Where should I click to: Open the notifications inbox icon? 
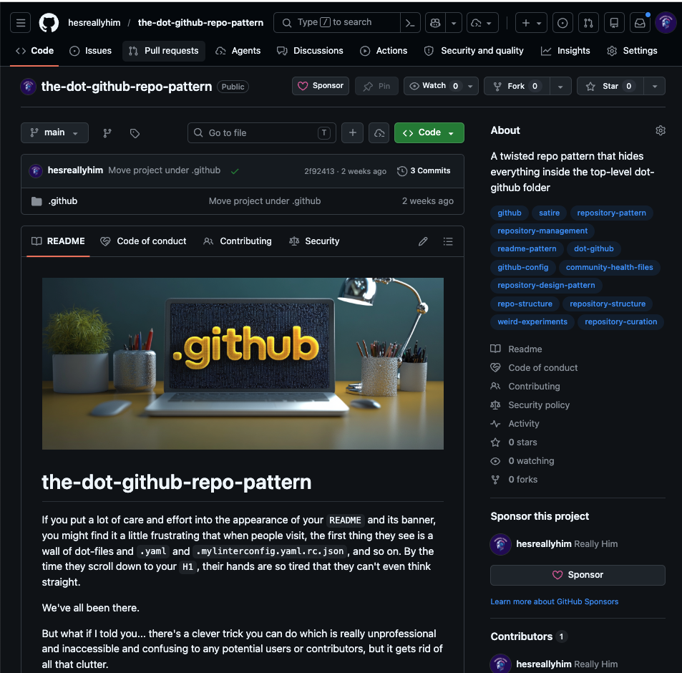coord(640,23)
